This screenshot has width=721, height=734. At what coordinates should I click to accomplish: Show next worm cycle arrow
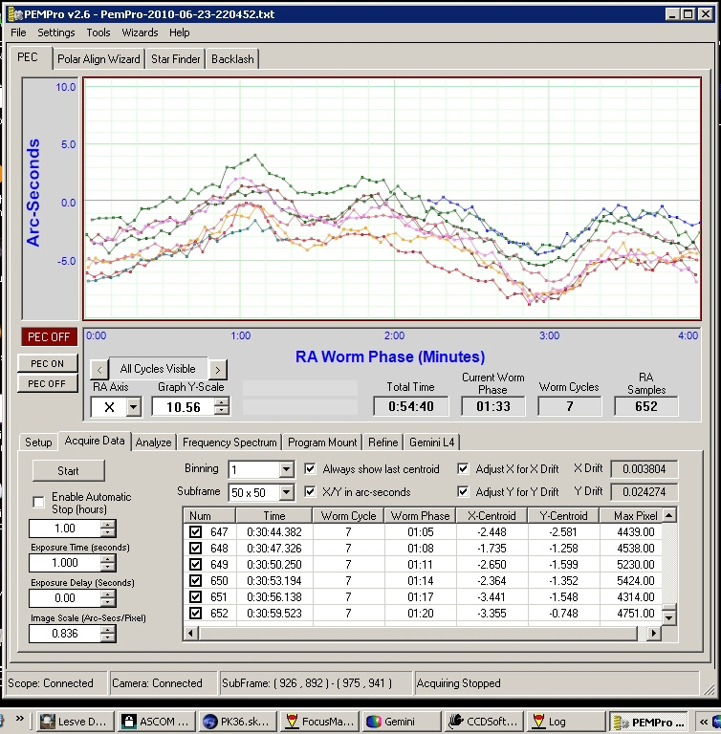coord(218,370)
